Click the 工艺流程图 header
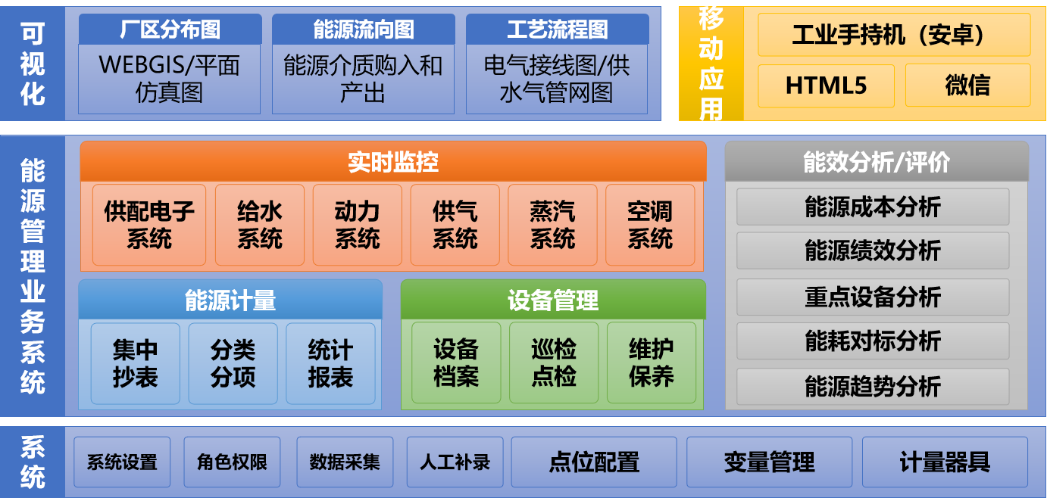This screenshot has width=1047, height=498. pos(557,30)
